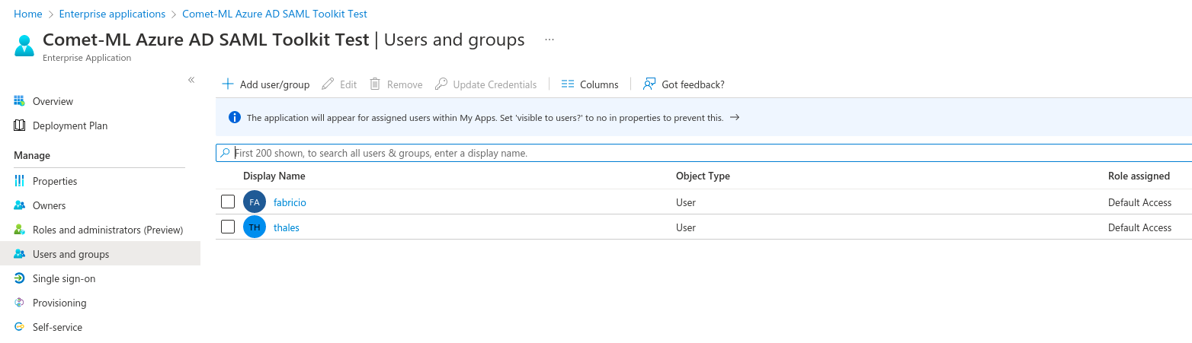Viewport: 1192px width, 343px height.
Task: Click the Roles and administrators icon
Action: 20,230
